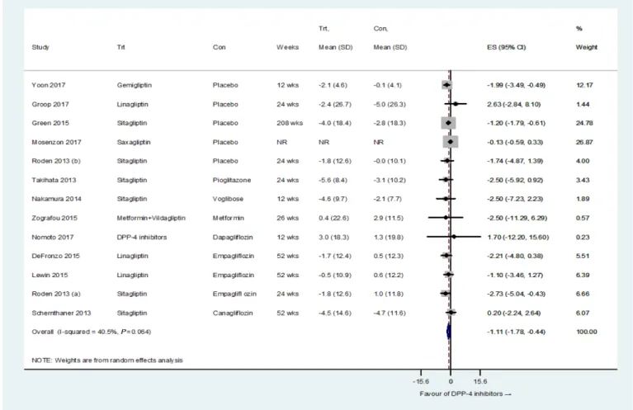Select the weight value '24.78'
This screenshot has height=410, width=633.
point(584,123)
